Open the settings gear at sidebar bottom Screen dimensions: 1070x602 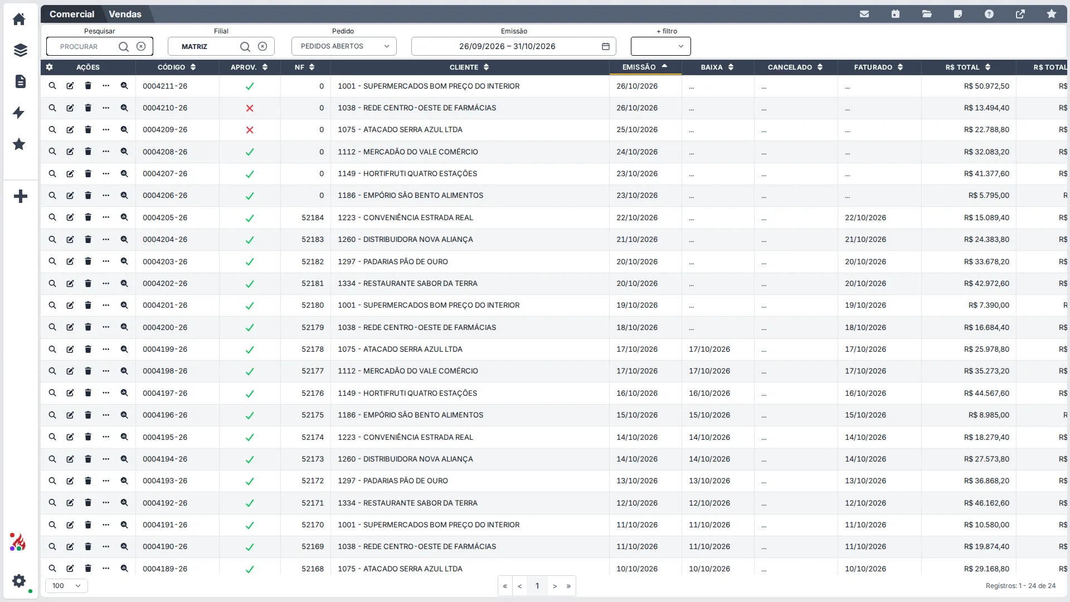click(19, 581)
